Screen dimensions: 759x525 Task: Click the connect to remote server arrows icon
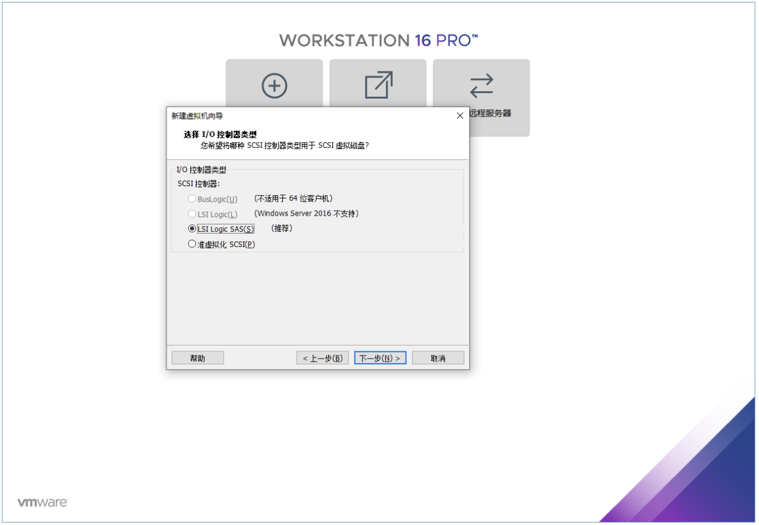click(x=482, y=86)
